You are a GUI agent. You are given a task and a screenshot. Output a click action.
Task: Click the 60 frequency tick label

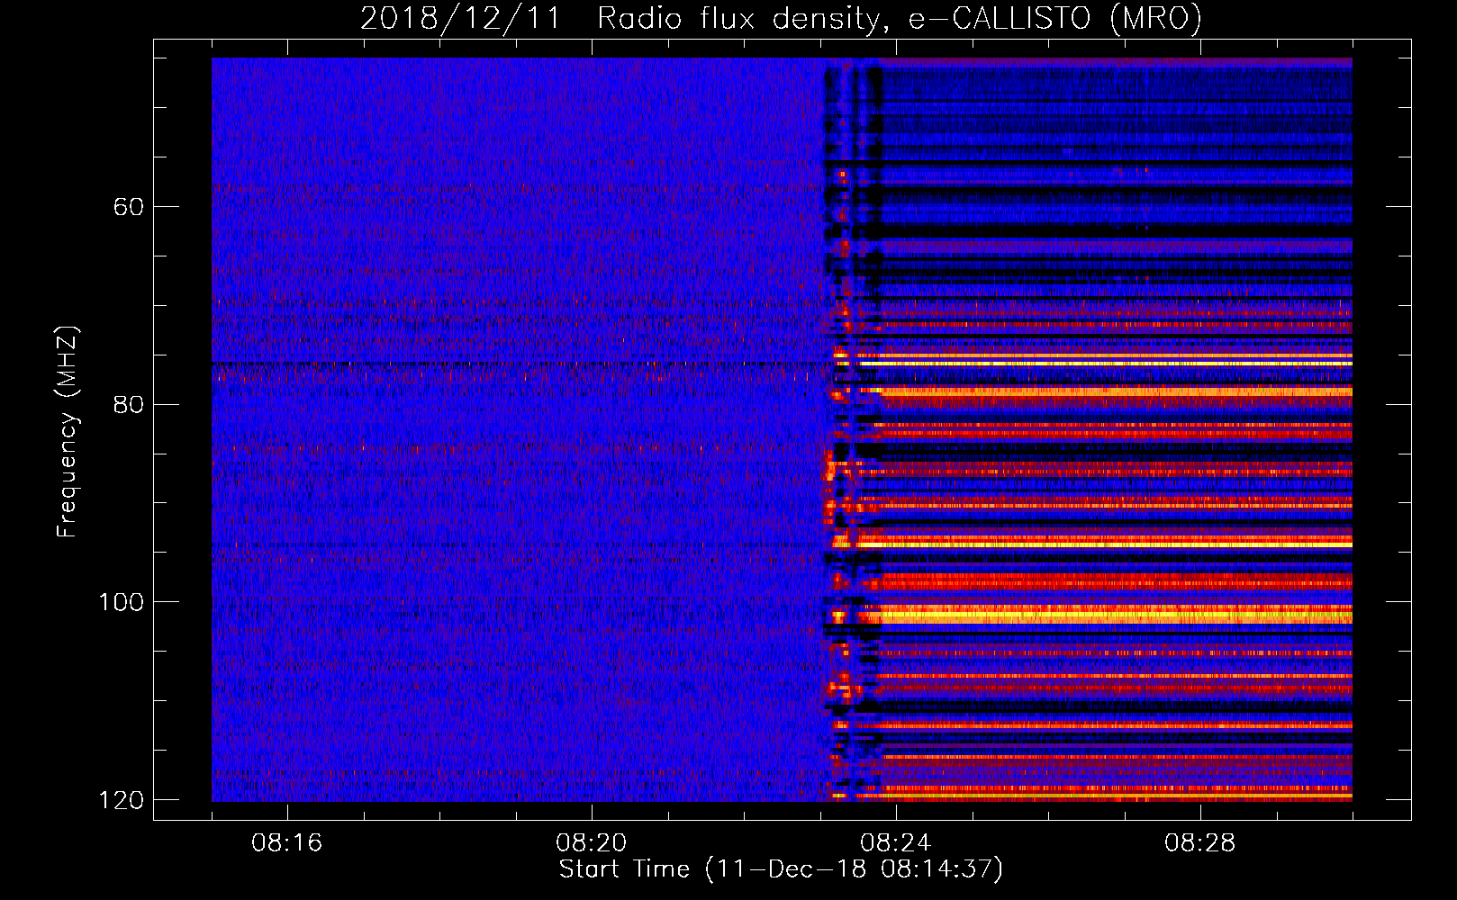pyautogui.click(x=129, y=207)
